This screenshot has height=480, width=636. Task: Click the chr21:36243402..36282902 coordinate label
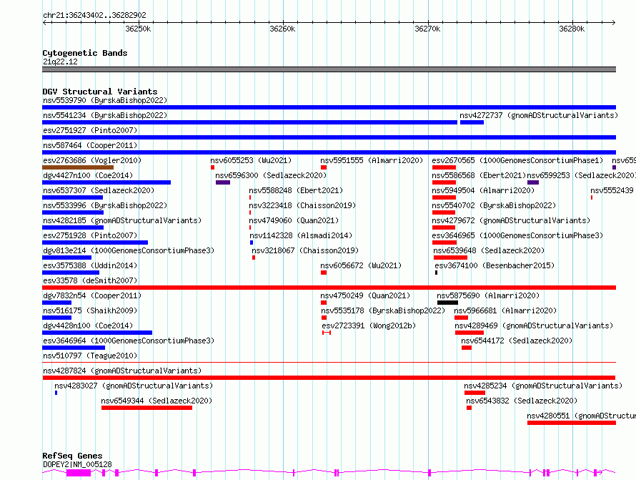(x=94, y=15)
